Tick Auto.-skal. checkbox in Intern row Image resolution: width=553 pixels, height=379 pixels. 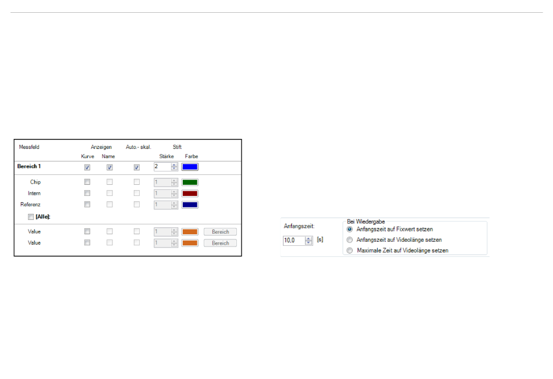(136, 194)
